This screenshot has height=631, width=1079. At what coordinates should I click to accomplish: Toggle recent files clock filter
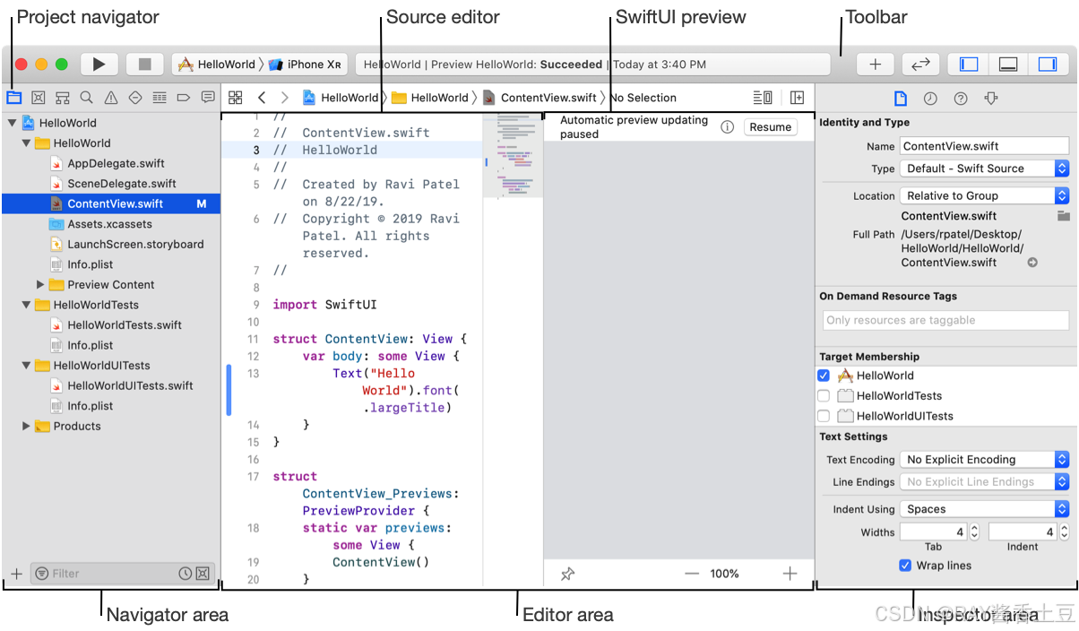(x=185, y=574)
